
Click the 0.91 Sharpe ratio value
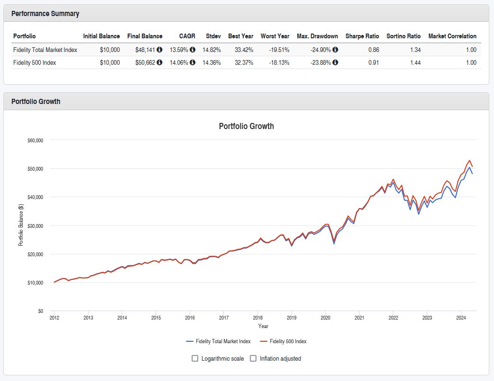[374, 62]
